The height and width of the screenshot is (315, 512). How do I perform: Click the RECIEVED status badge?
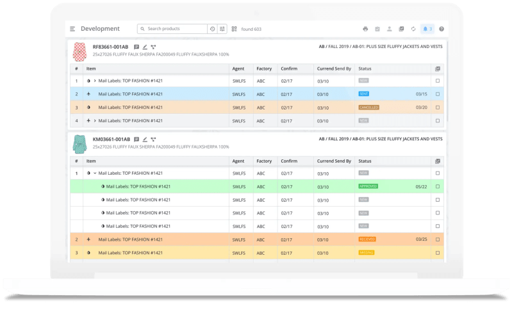coord(367,239)
